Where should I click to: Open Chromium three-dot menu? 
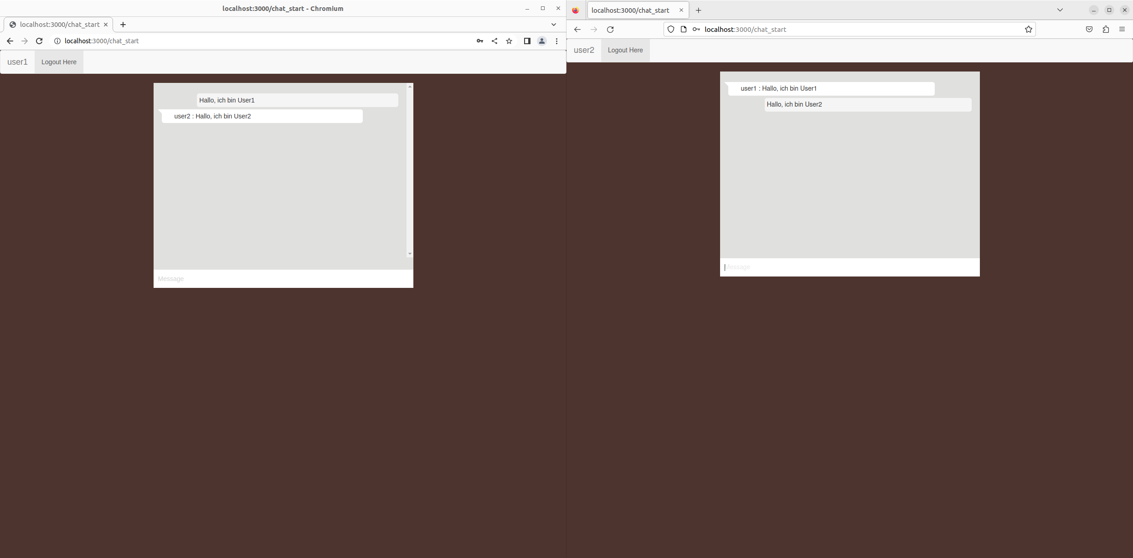pos(556,41)
